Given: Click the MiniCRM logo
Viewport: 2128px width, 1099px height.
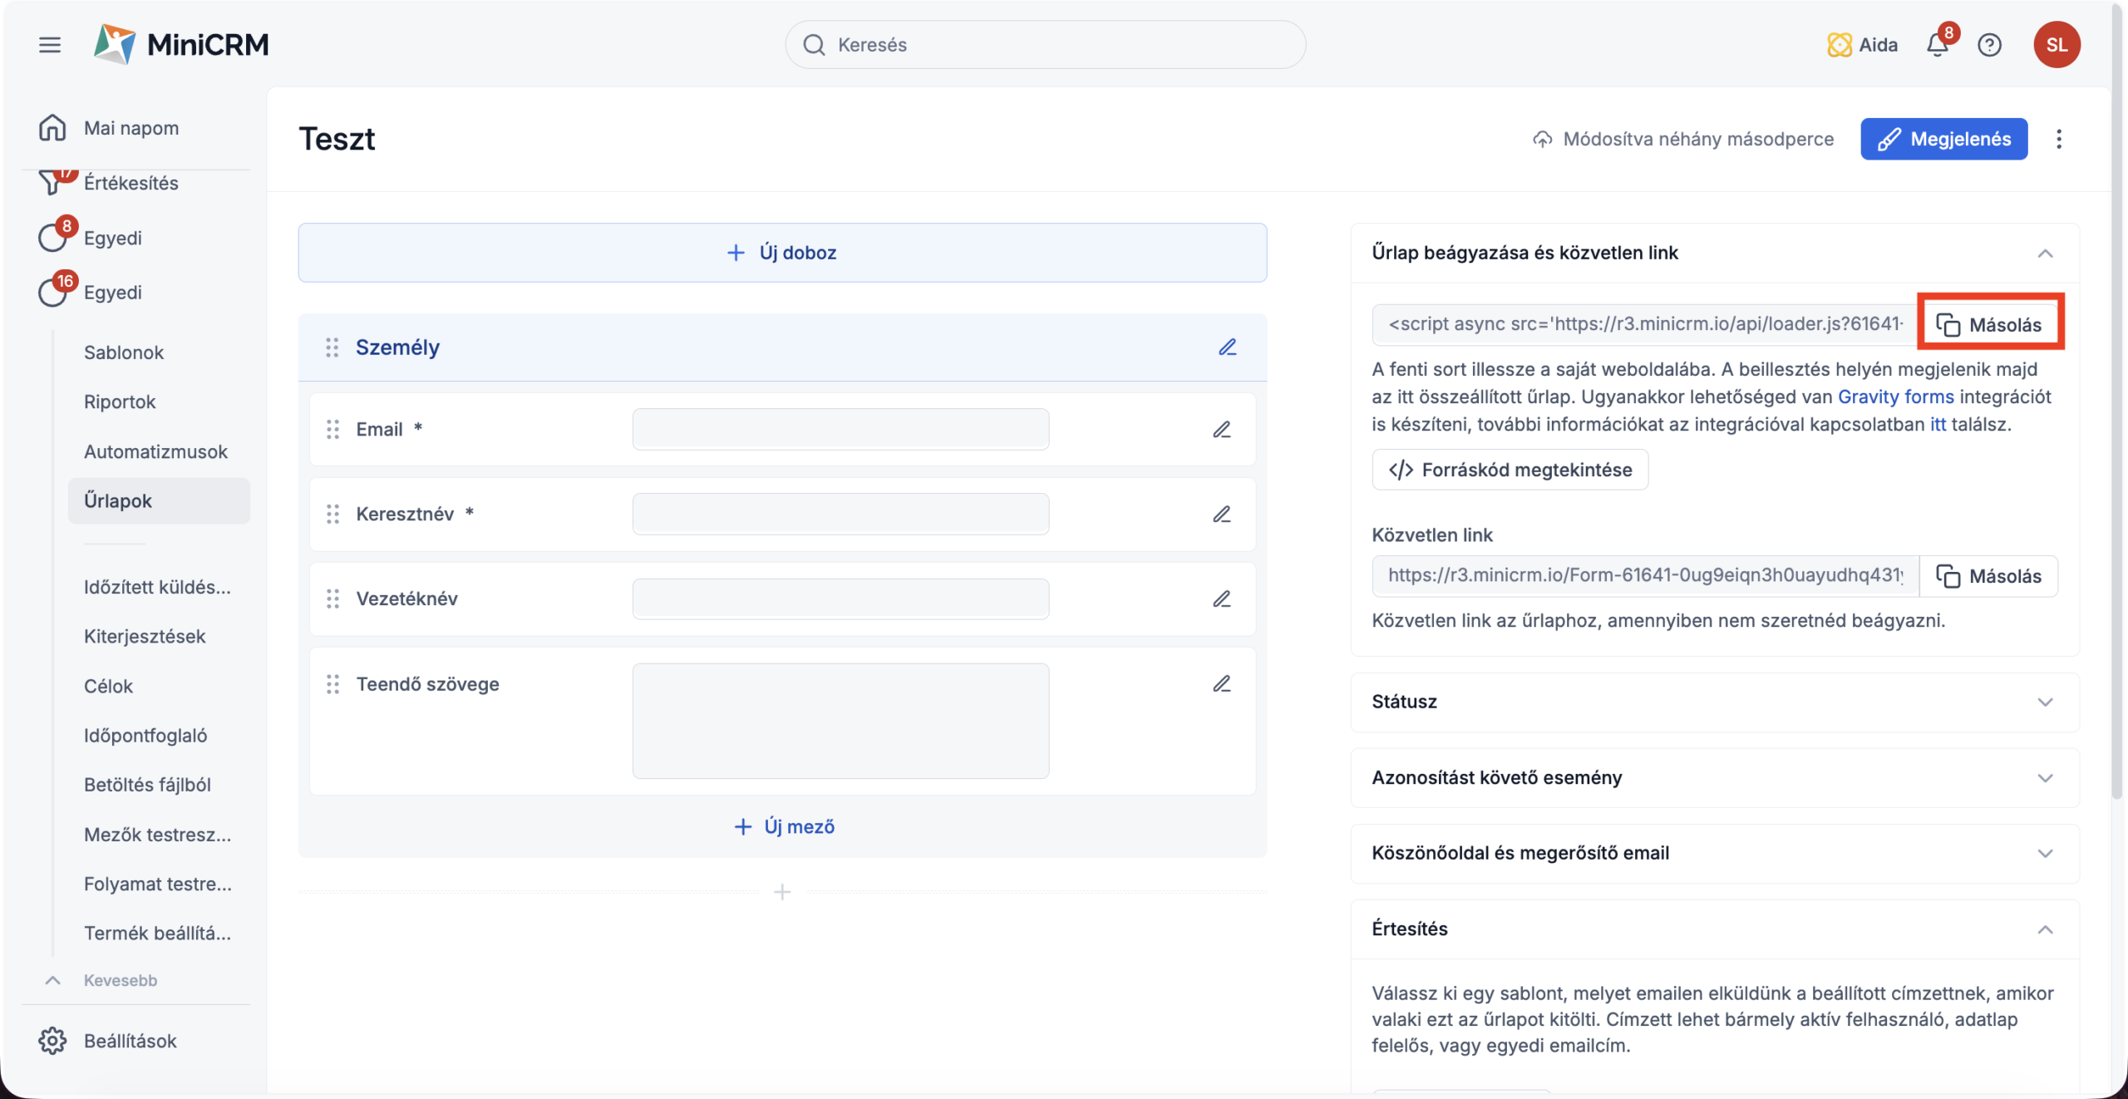Looking at the screenshot, I should tap(181, 44).
